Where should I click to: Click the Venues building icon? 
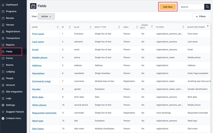pyautogui.click(x=3, y=25)
